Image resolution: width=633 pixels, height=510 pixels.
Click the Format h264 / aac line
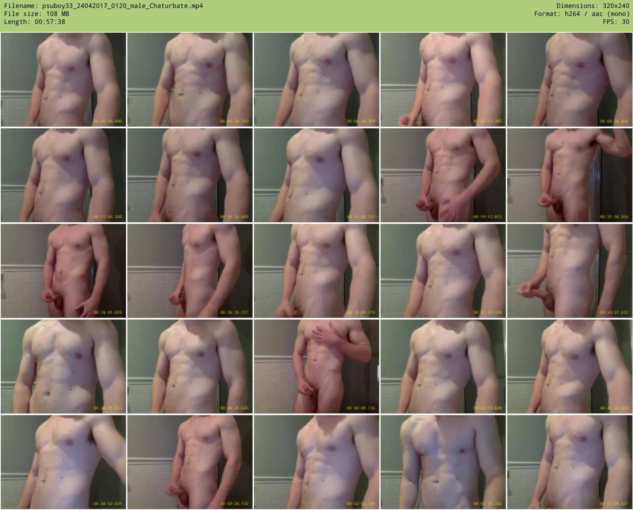582,14
